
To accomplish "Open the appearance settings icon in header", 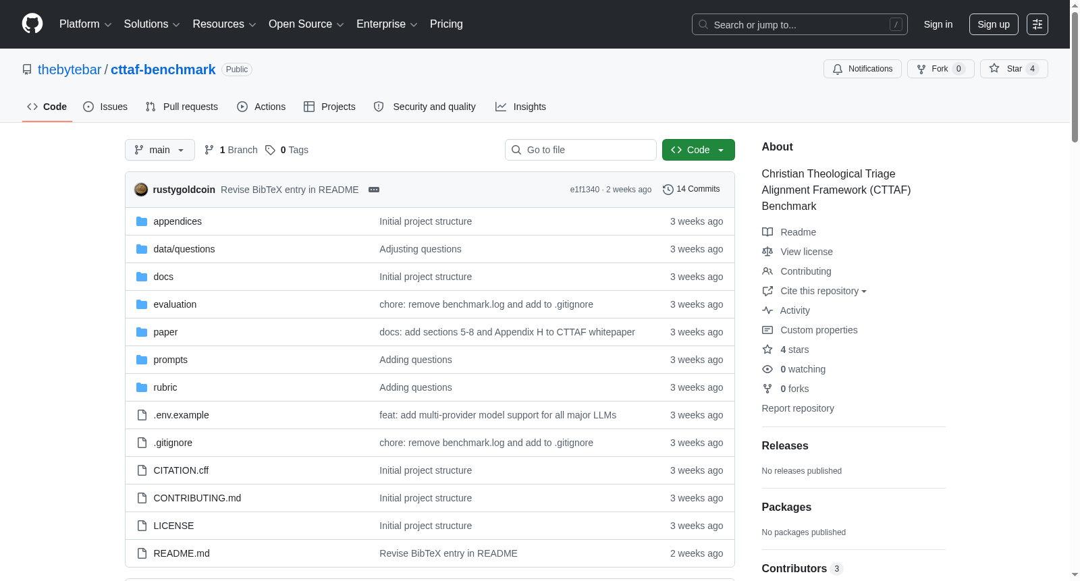I will click(x=1037, y=24).
